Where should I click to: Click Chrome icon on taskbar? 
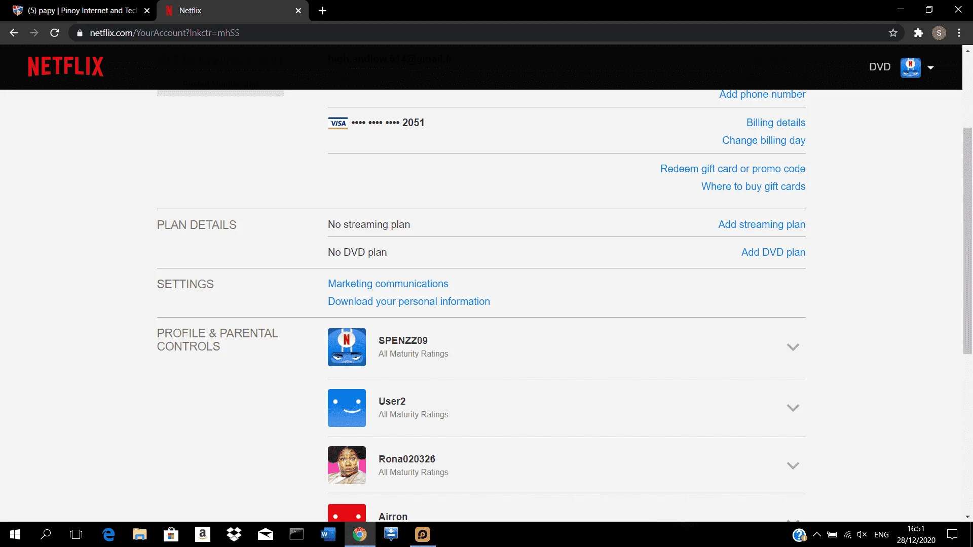(360, 534)
